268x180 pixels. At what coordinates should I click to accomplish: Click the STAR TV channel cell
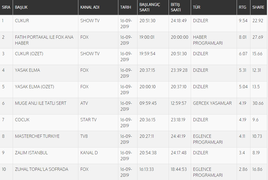[x=88, y=120]
